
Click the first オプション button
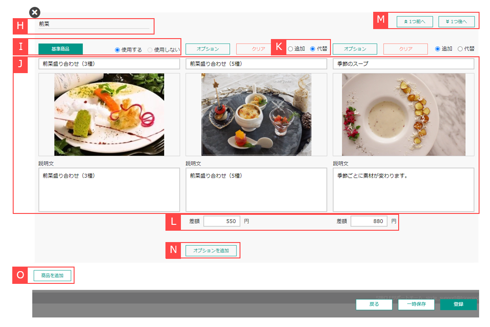click(207, 49)
